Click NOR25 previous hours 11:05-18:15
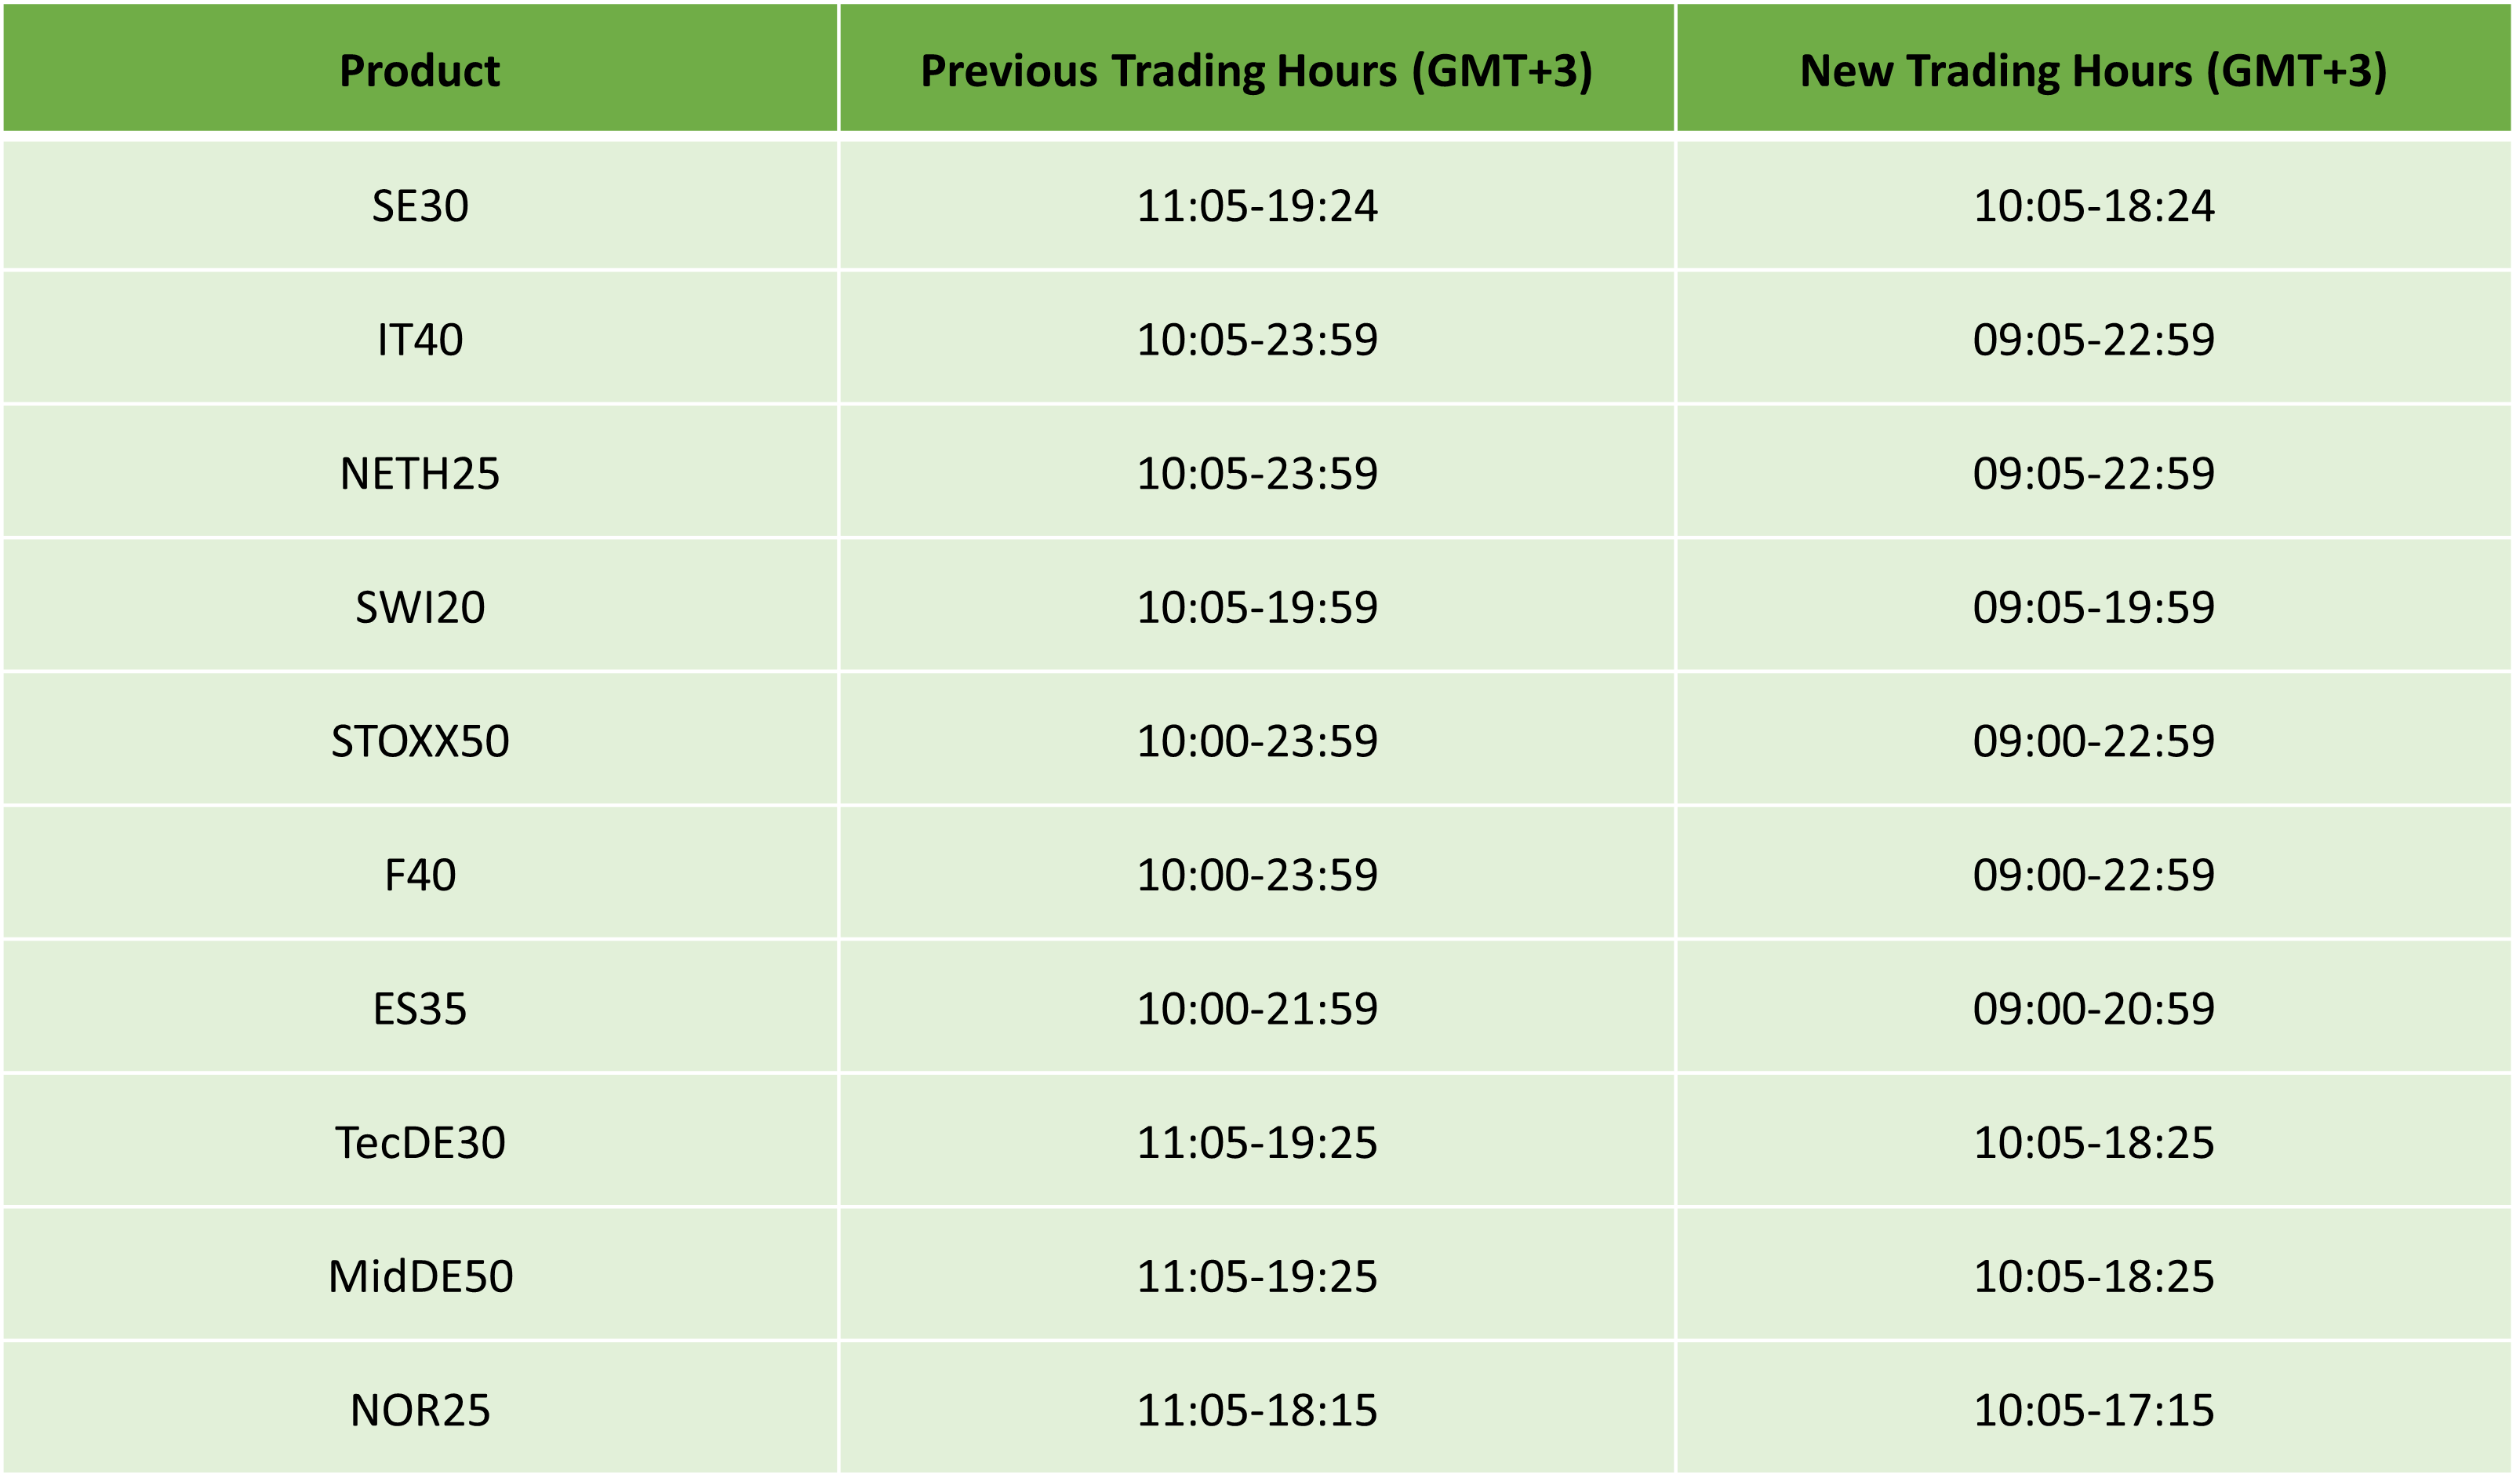Viewport: 2520px width, 1478px height. pos(1257,1410)
